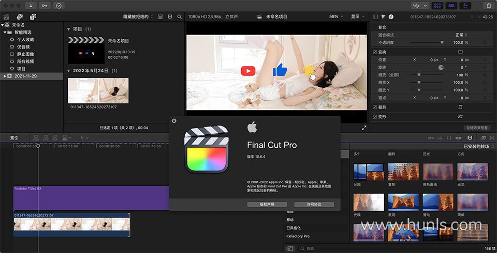This screenshot has width=497, height=253.
Task: Open the keyword editor key icon
Action: click(x=45, y=6)
